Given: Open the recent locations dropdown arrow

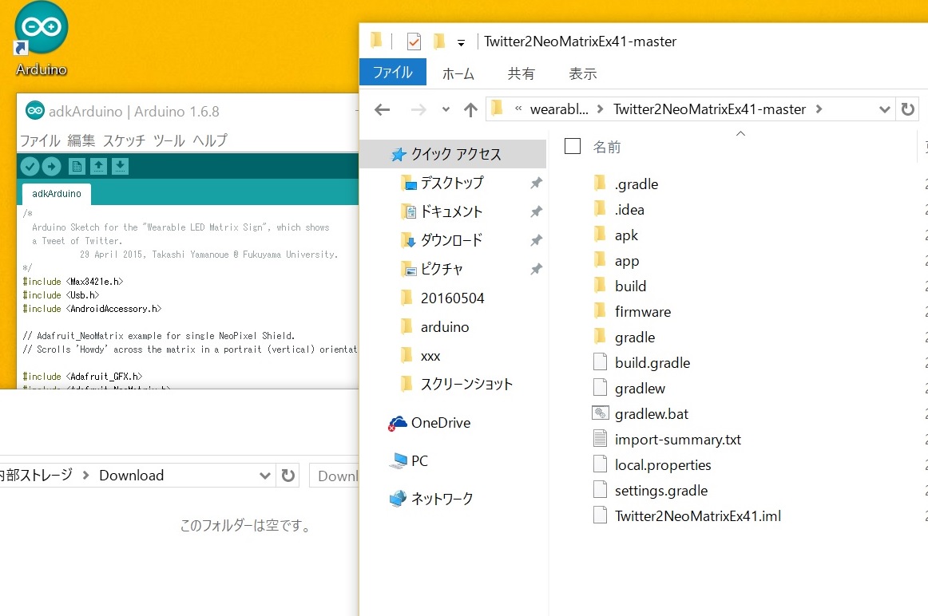Looking at the screenshot, I should pos(446,109).
